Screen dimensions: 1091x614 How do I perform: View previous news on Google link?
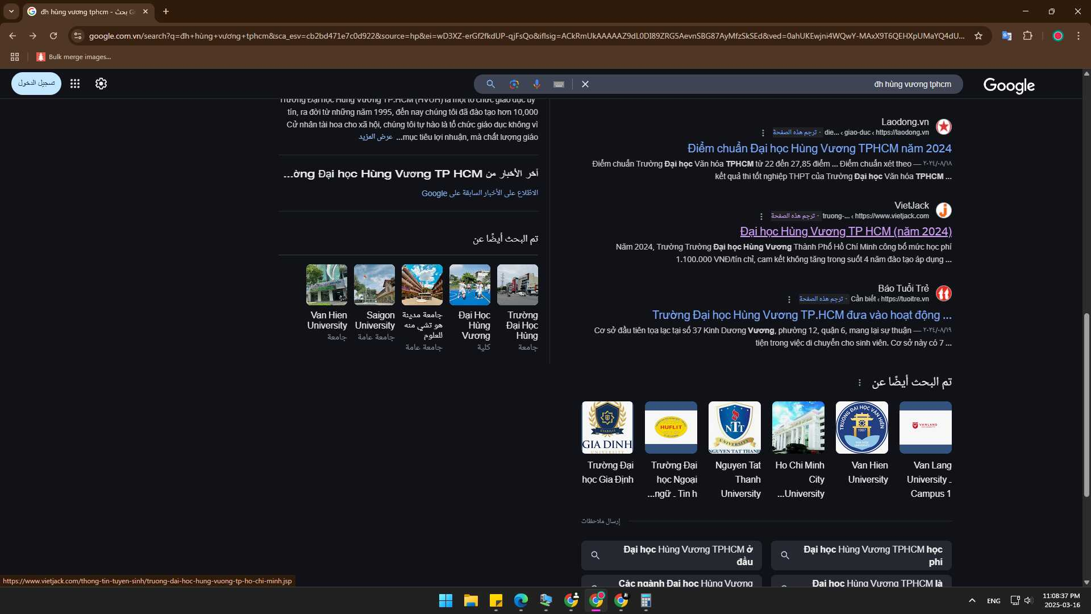point(480,193)
